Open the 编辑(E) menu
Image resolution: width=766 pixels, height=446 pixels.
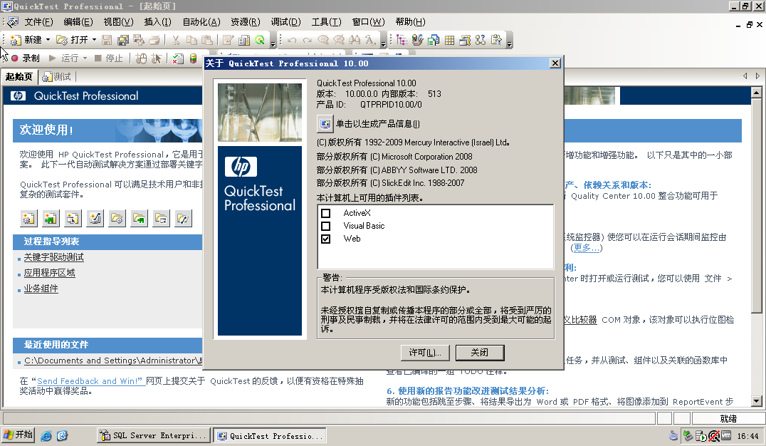78,22
